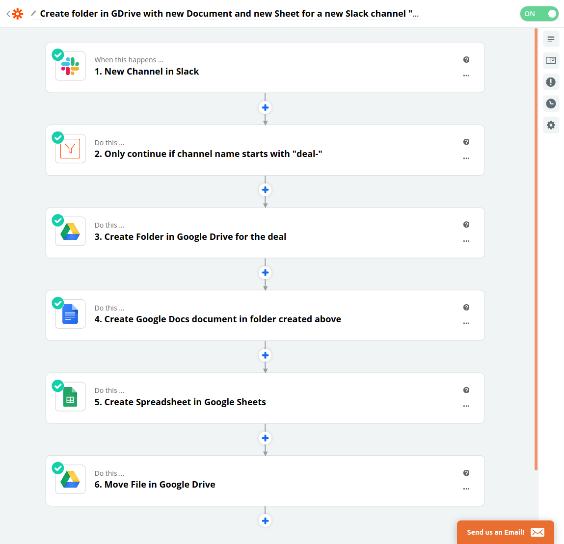The width and height of the screenshot is (564, 544).
Task: Click the Zapier logo to go back
Action: coord(17,14)
